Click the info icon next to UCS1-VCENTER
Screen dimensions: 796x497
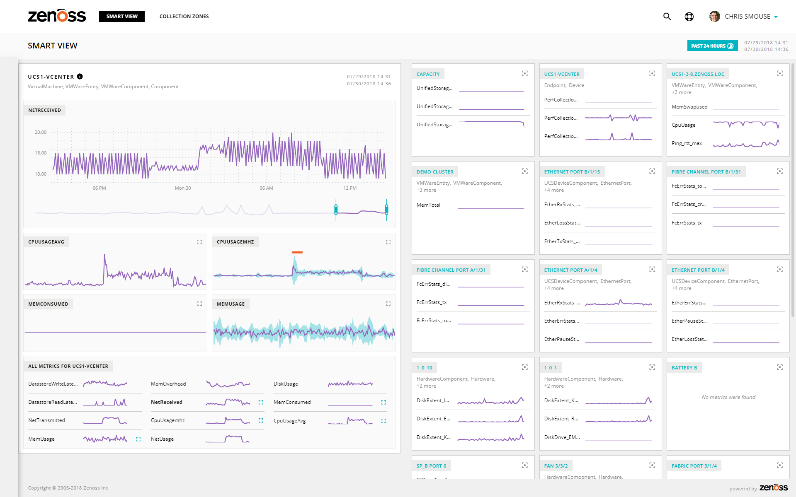pyautogui.click(x=80, y=77)
